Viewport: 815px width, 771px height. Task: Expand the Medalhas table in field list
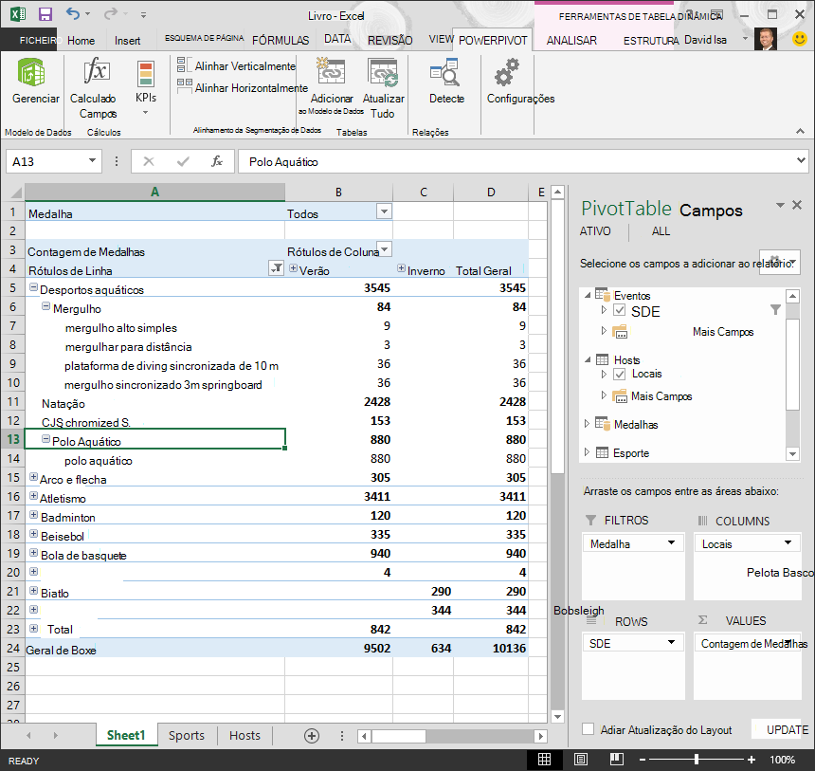coord(587,424)
